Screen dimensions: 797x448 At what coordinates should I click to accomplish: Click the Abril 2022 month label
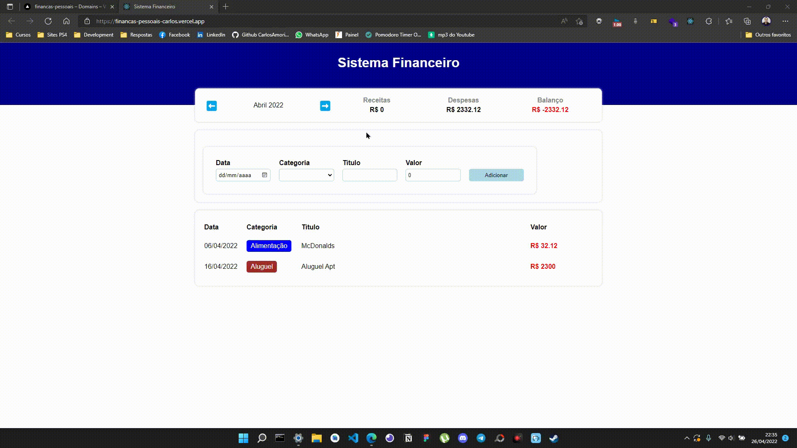pyautogui.click(x=268, y=105)
